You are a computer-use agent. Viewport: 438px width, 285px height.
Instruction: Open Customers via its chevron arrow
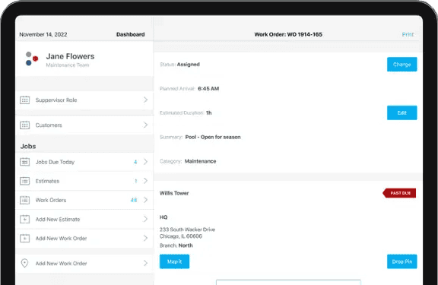[x=145, y=125]
